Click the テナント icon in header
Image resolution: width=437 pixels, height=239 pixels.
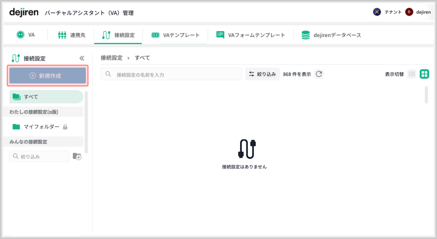(x=377, y=12)
